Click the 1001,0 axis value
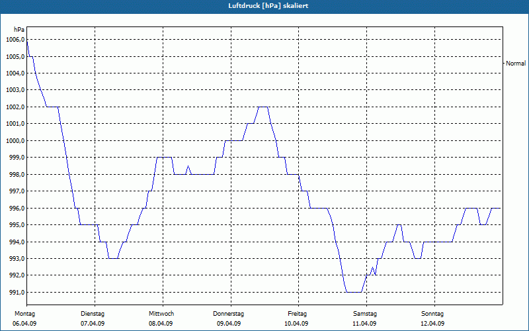Image resolution: width=529 pixels, height=331 pixels. (15, 124)
